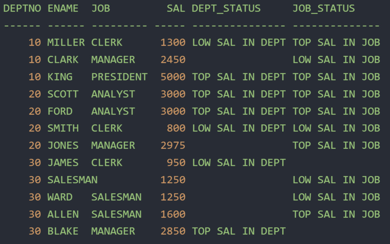Select the name MILLER

point(66,43)
